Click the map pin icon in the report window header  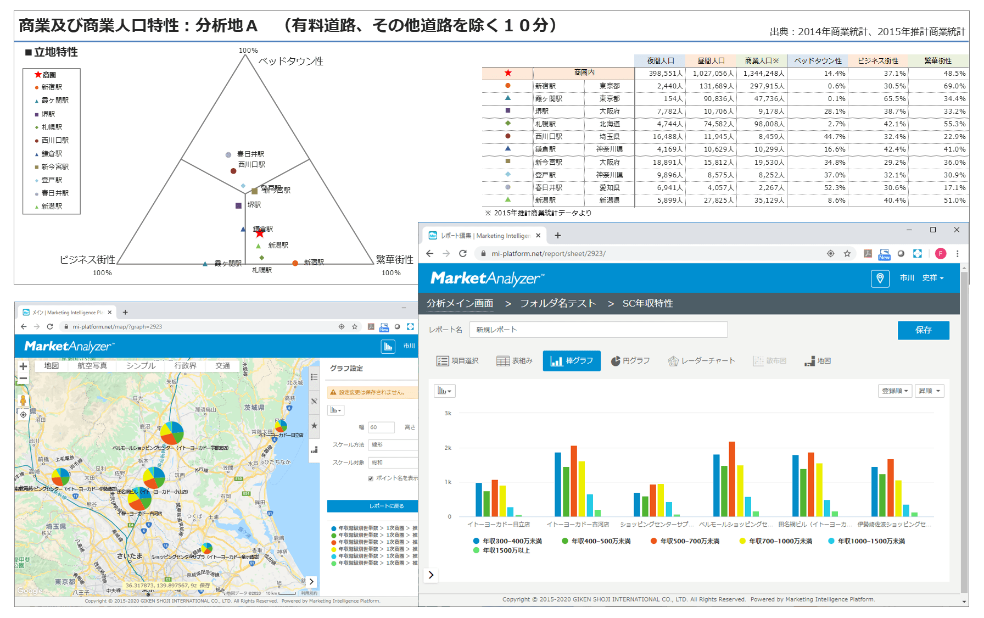point(880,279)
